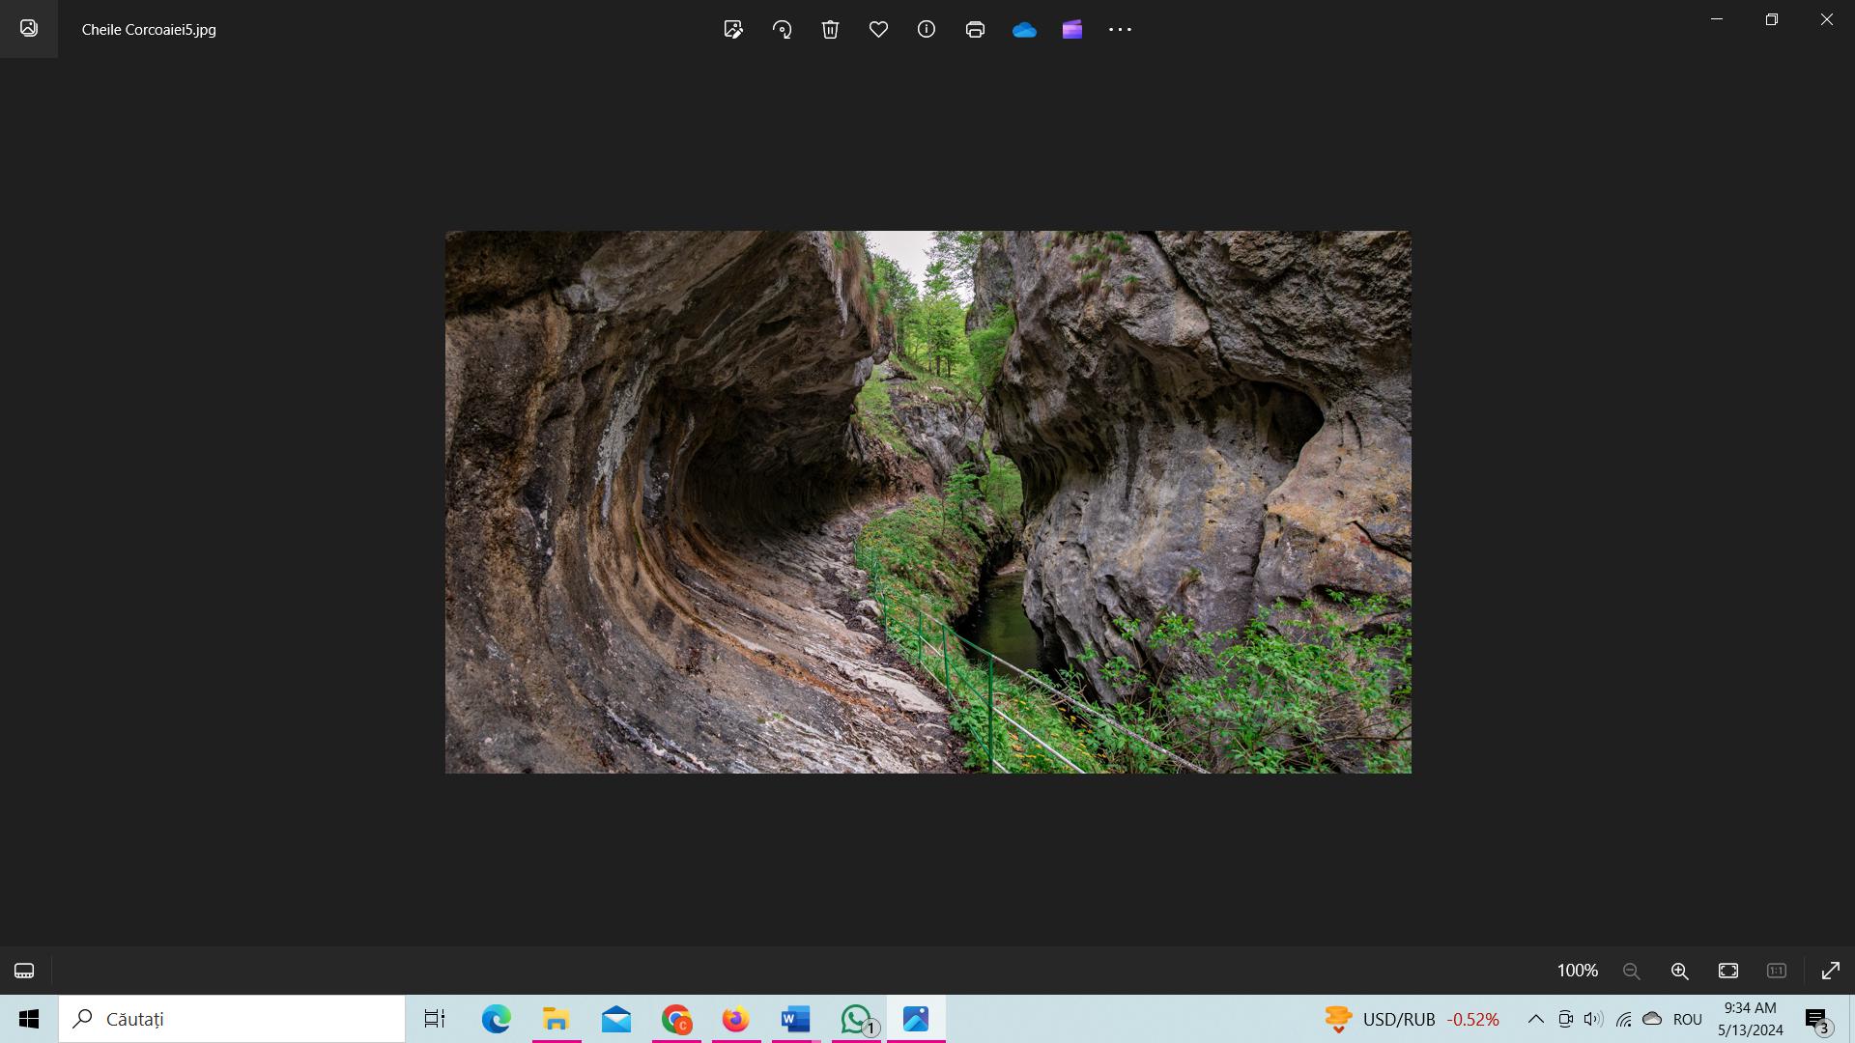Viewport: 1855px width, 1043px height.
Task: Delete the photo using trash icon
Action: pyautogui.click(x=830, y=29)
